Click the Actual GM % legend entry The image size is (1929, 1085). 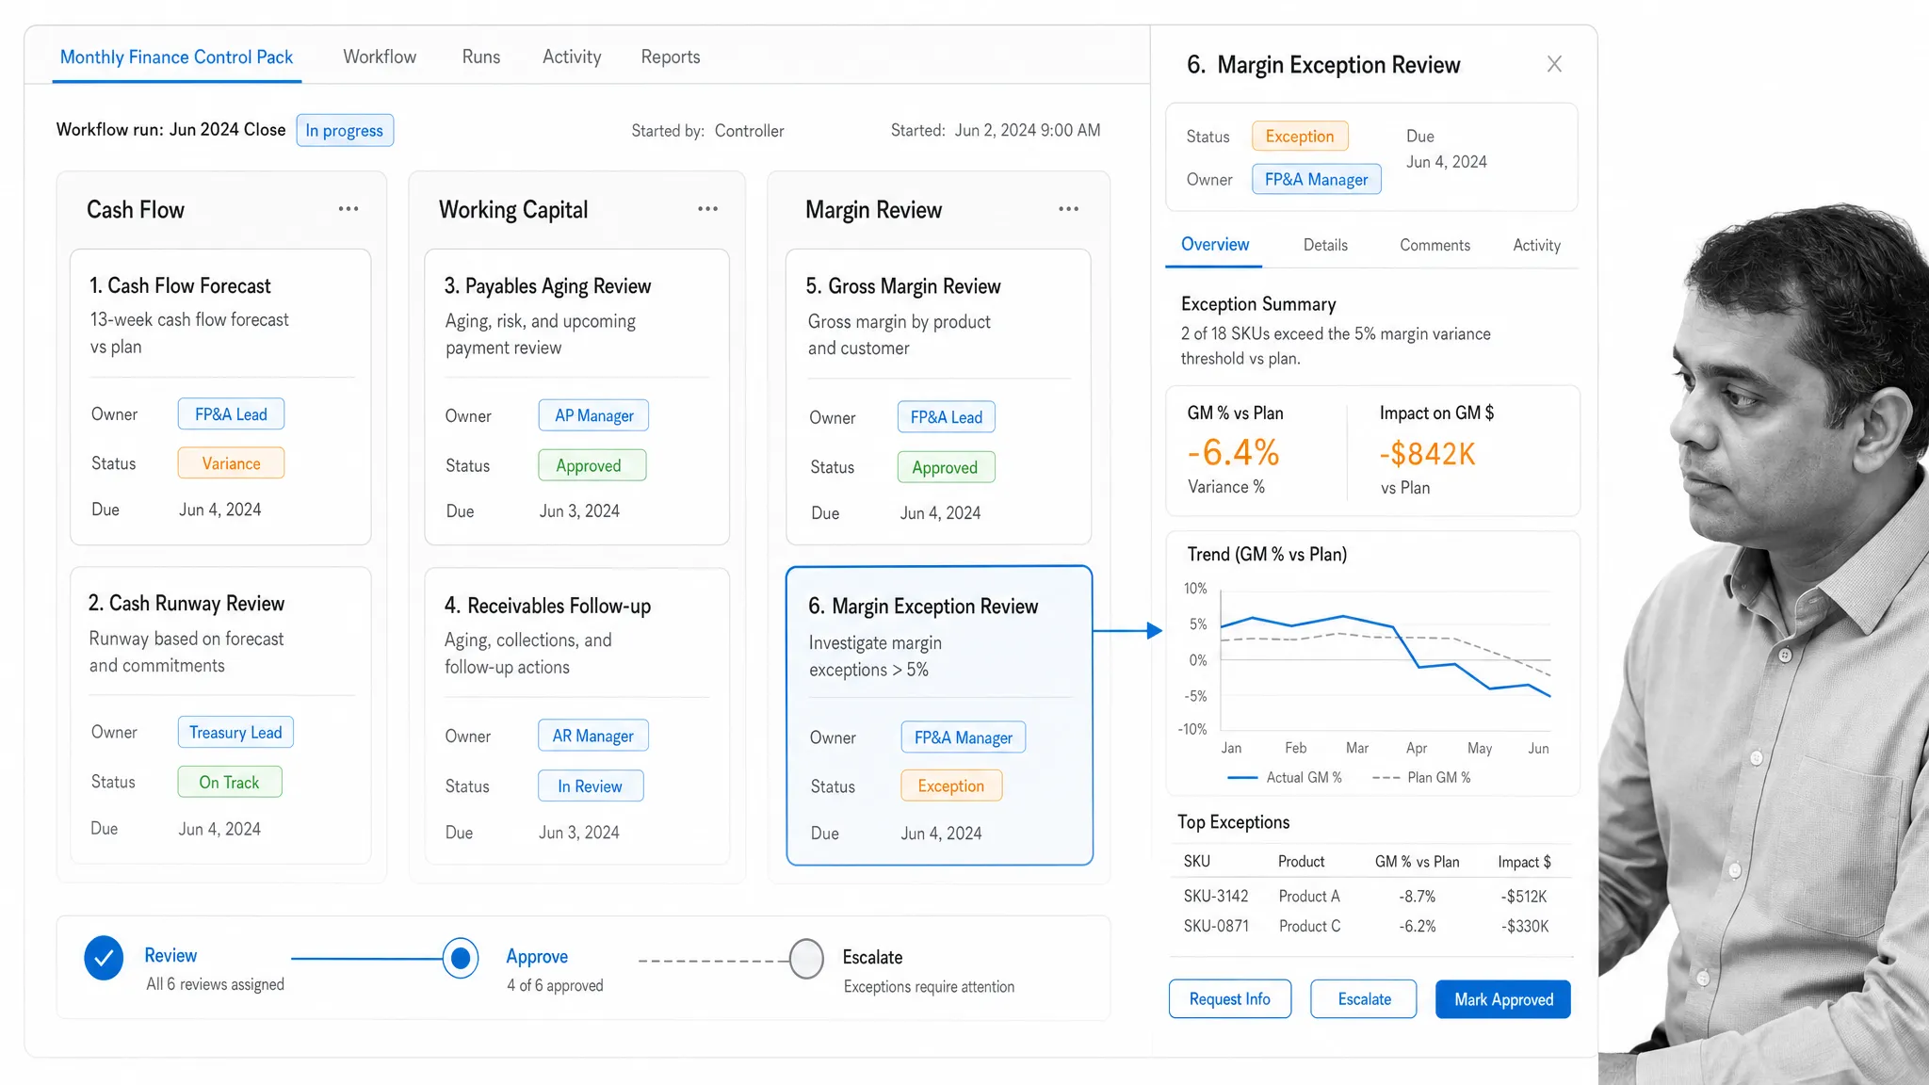click(x=1286, y=777)
